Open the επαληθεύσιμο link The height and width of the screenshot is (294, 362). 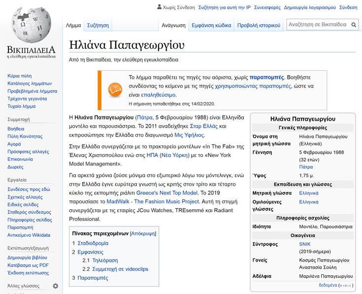click(158, 95)
